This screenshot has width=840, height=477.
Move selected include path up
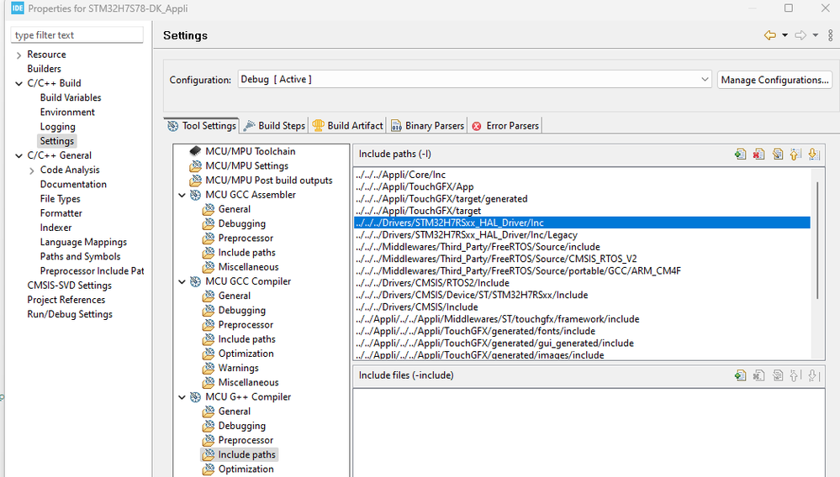[x=795, y=154]
